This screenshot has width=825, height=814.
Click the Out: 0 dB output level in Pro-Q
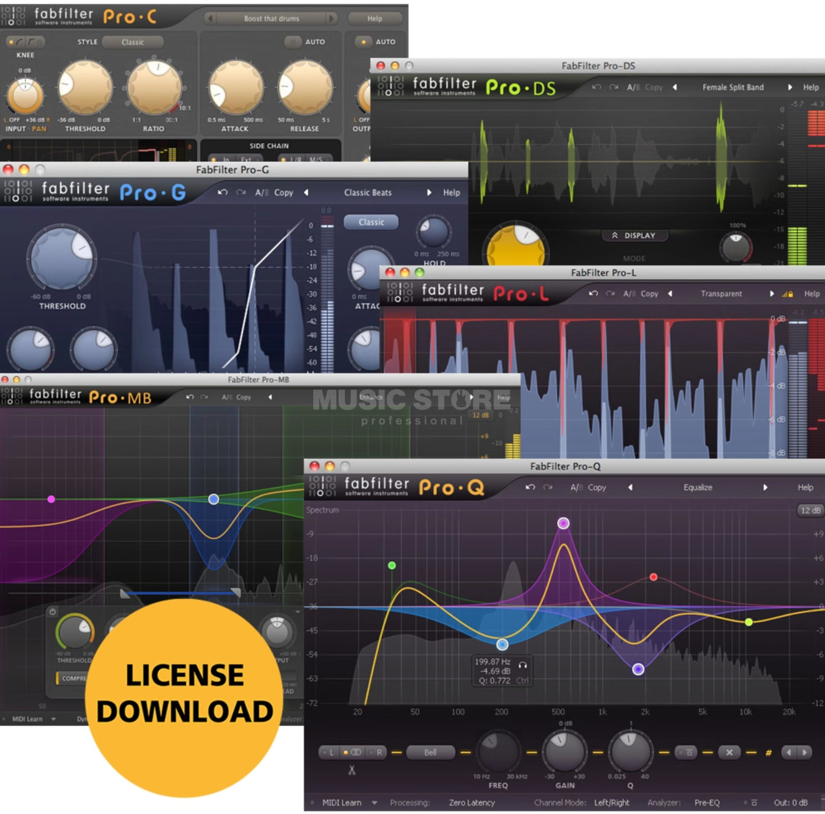pyautogui.click(x=791, y=803)
